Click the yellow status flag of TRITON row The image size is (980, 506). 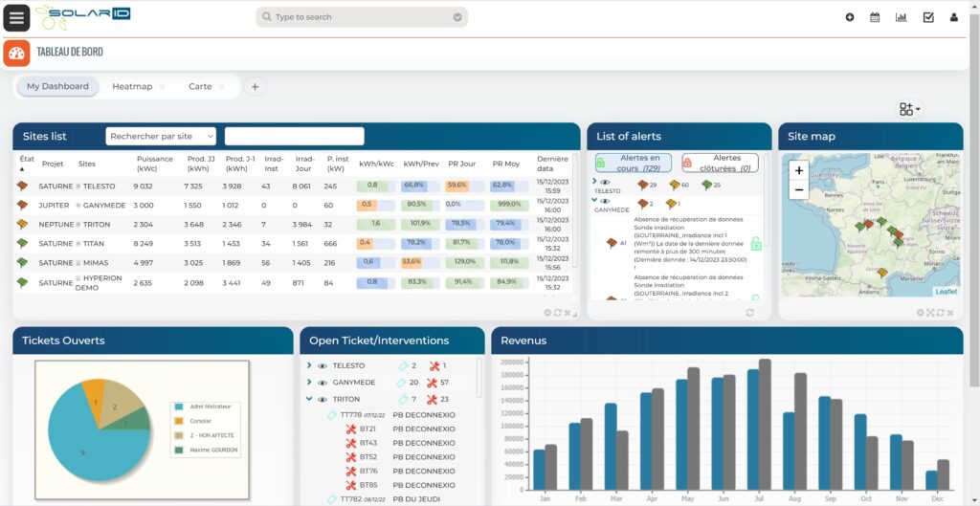pos(23,224)
